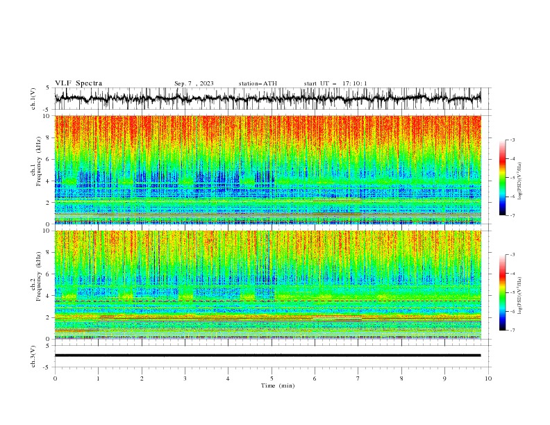Click the '2' tick on time axis
The image size is (550, 425).
pos(142,378)
